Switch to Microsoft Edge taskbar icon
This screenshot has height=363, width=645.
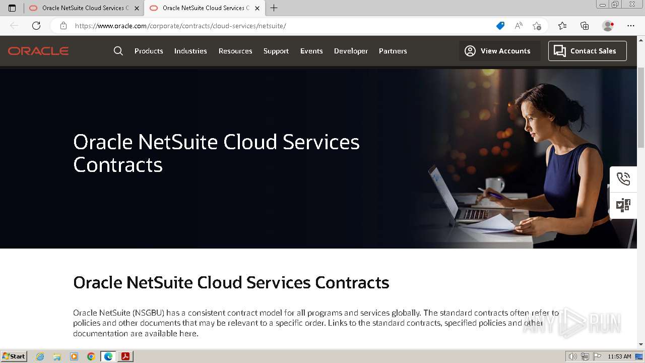[108, 356]
